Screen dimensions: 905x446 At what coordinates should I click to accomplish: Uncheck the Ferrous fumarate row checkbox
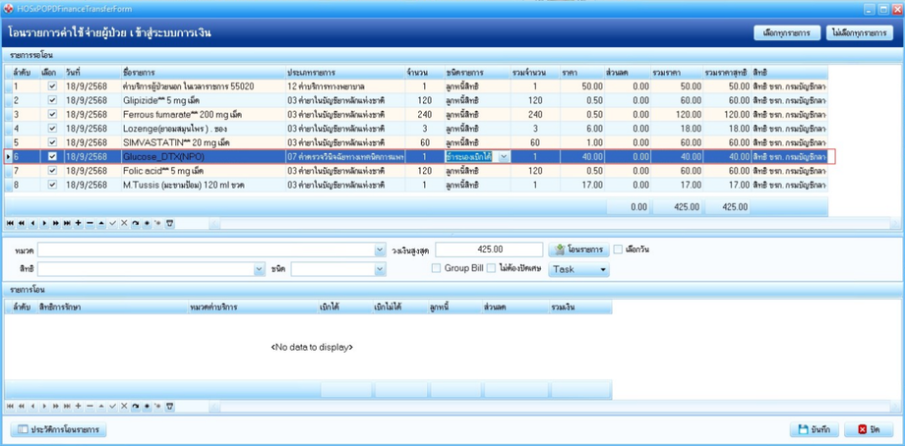click(52, 114)
